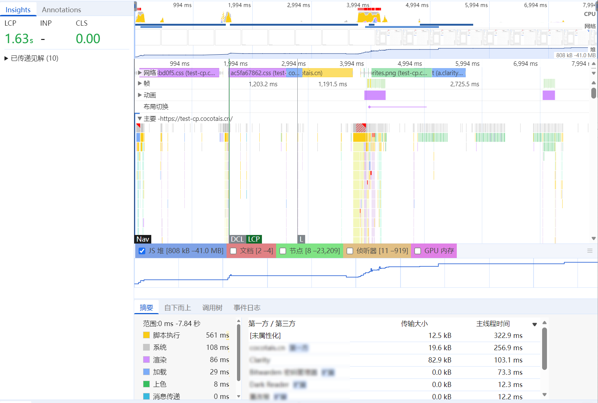Switch to the Annotations tab
The image size is (598, 403).
click(61, 10)
